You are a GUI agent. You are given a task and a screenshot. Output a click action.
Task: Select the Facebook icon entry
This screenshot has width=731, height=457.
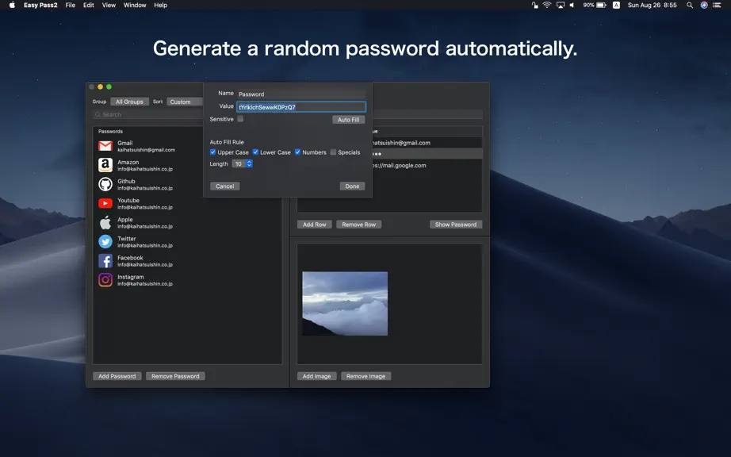[105, 261]
